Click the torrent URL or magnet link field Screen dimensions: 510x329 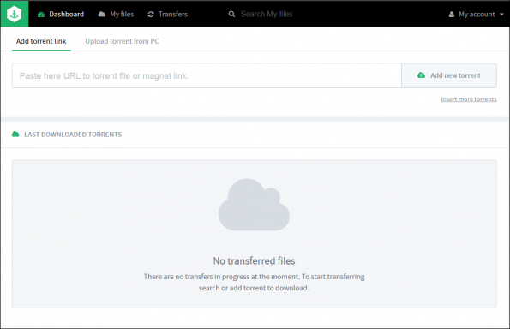click(x=207, y=75)
